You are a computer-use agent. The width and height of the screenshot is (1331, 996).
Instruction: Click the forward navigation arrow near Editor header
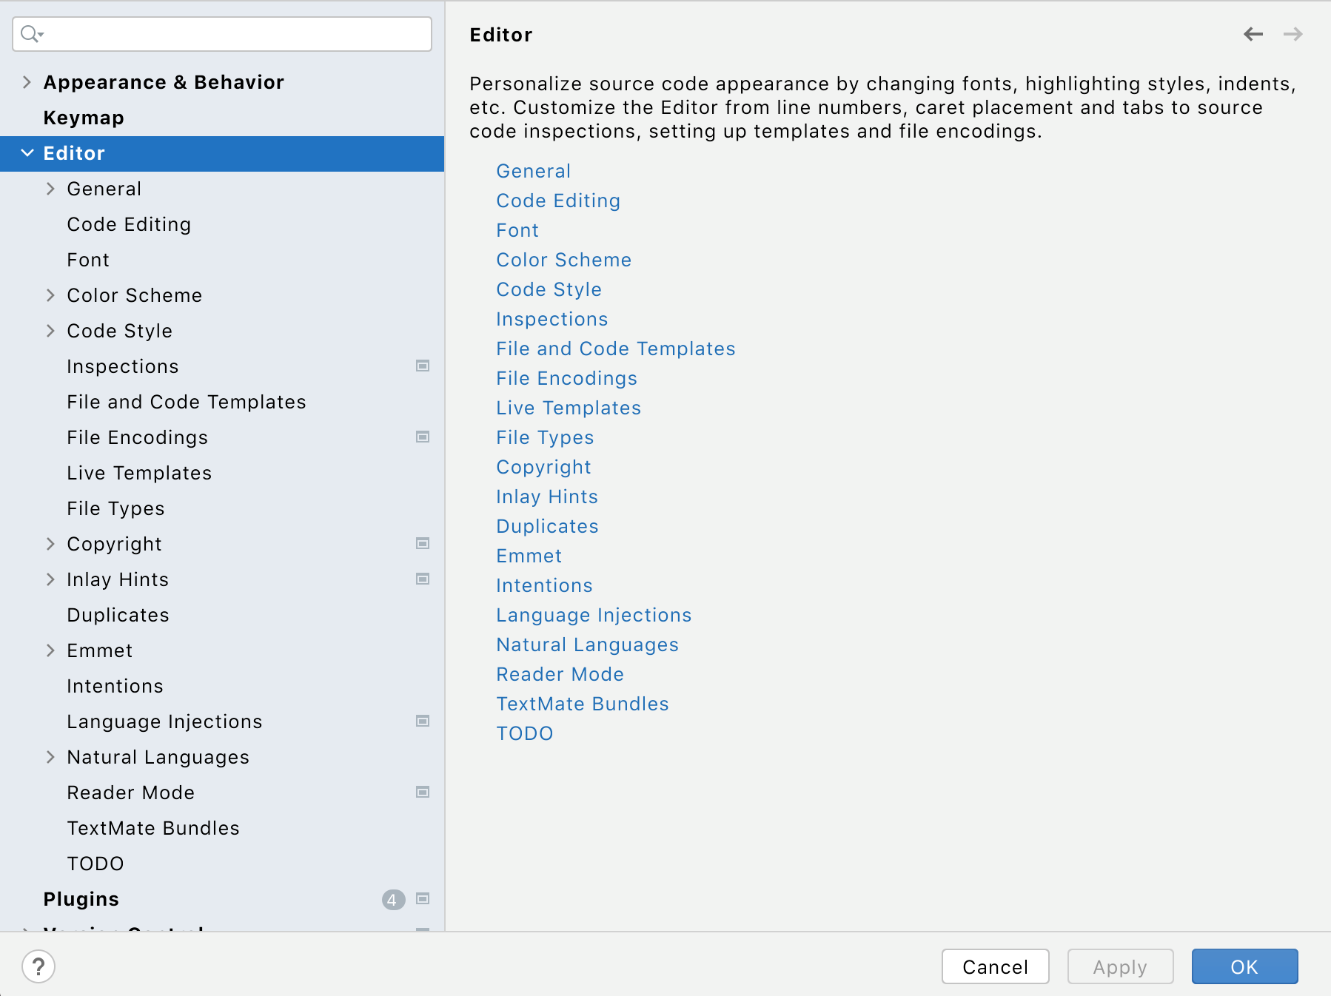(x=1293, y=34)
